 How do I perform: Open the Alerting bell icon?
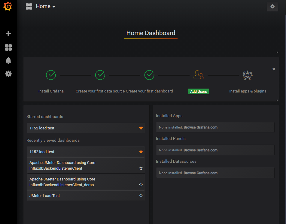(x=8, y=61)
